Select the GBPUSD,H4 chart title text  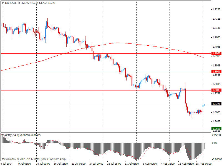[x=12, y=3]
